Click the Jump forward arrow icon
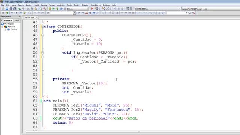This screenshot has height=135, width=240. click(x=83, y=13)
